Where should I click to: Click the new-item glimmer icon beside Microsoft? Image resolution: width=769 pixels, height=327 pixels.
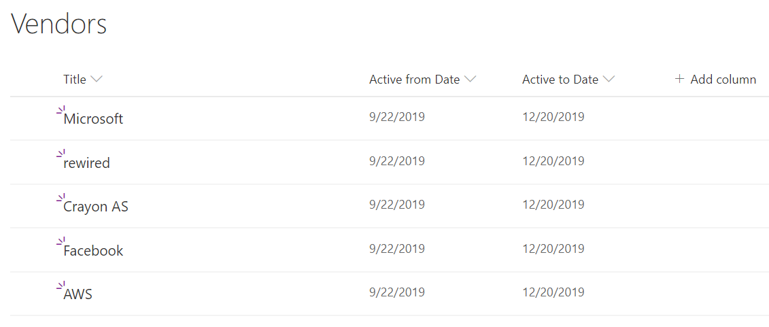pos(61,110)
